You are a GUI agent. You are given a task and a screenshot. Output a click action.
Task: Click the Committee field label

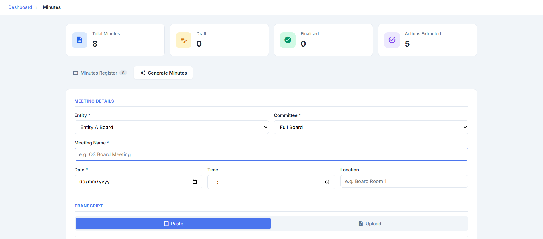287,115
